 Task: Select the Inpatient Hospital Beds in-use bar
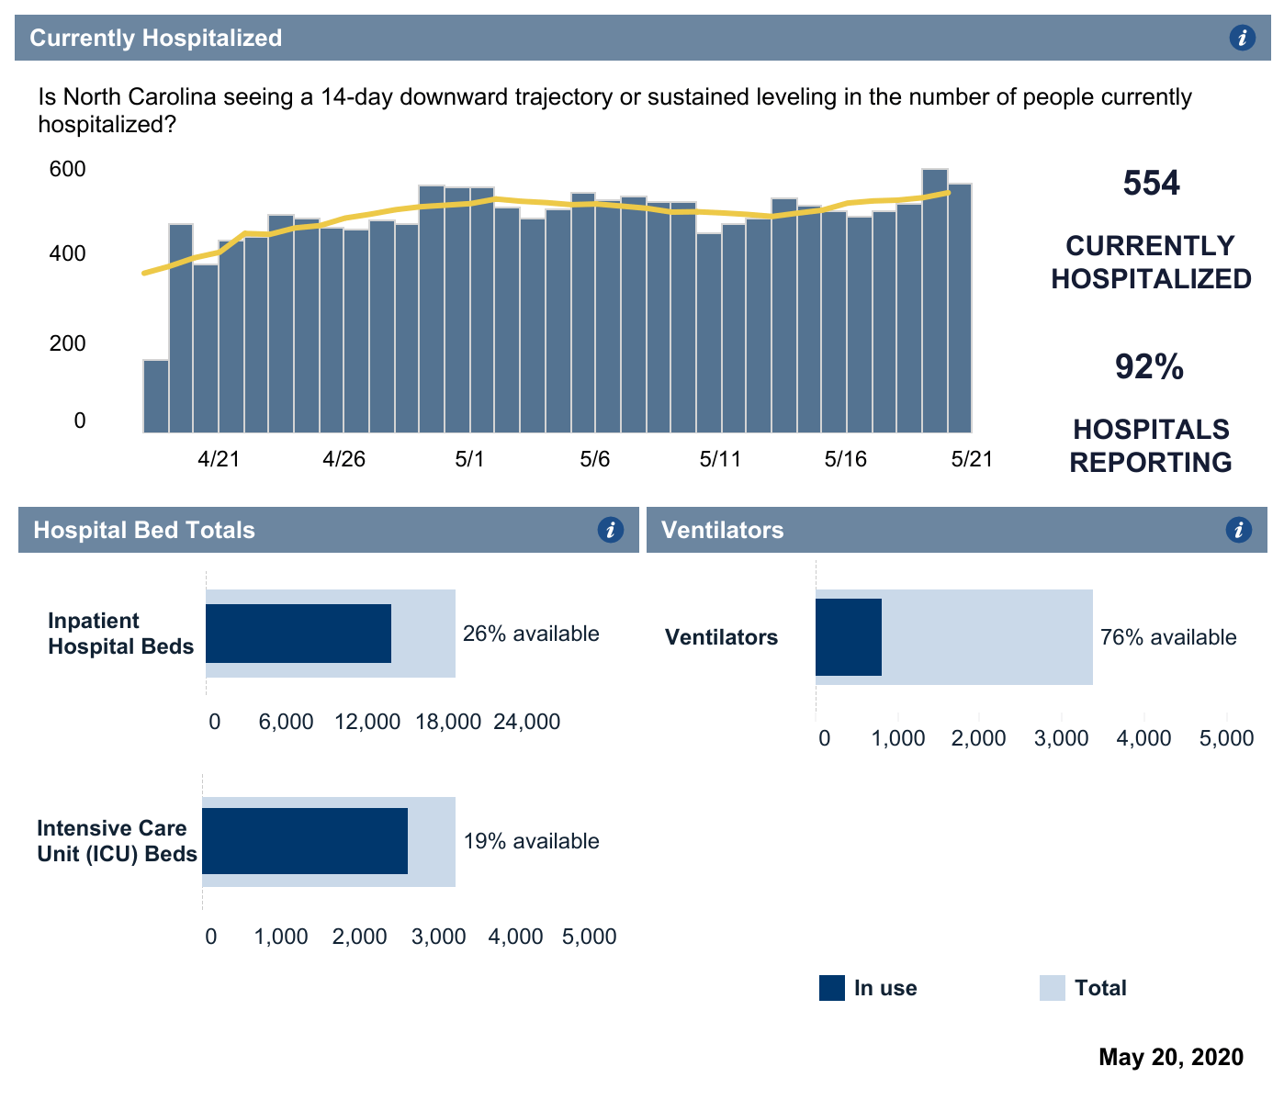[x=298, y=634]
